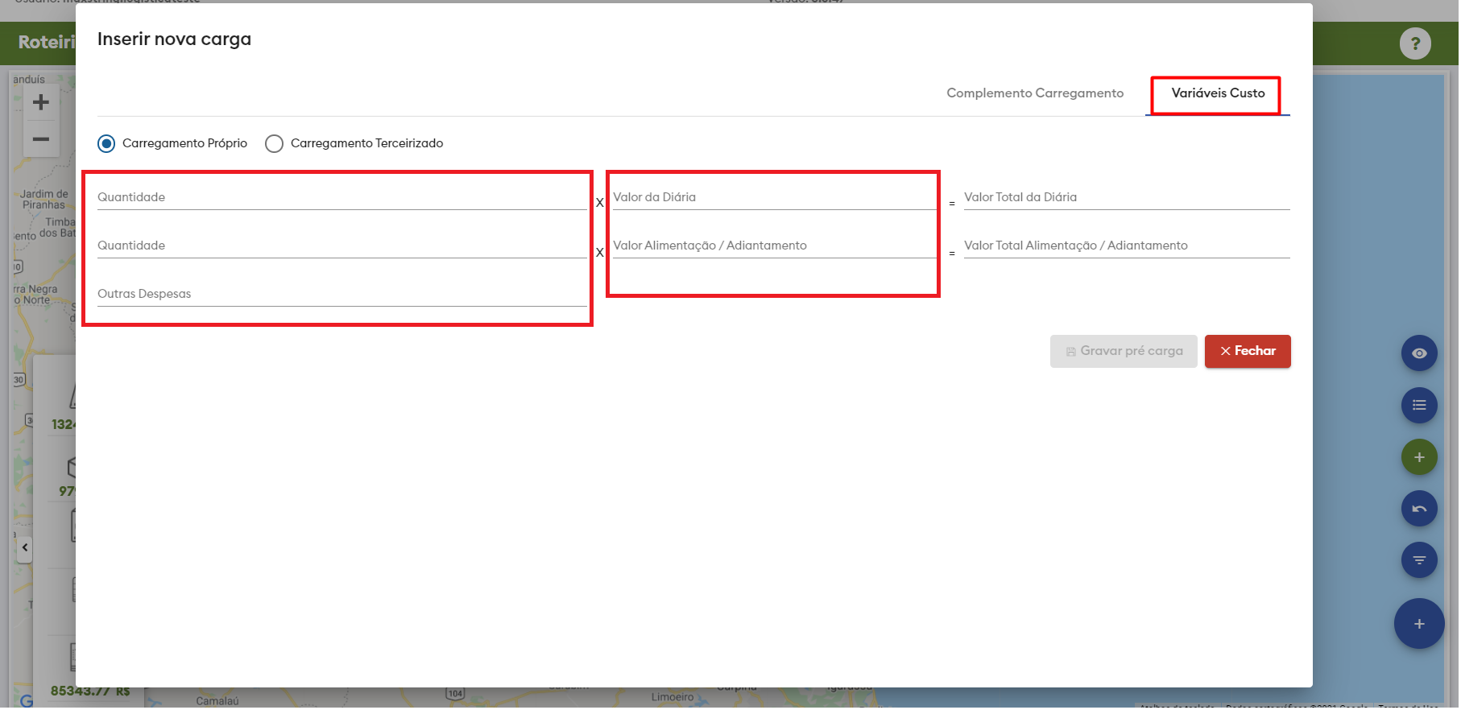1461x714 pixels.
Task: Click the green plus floating button
Action: pos(1419,457)
